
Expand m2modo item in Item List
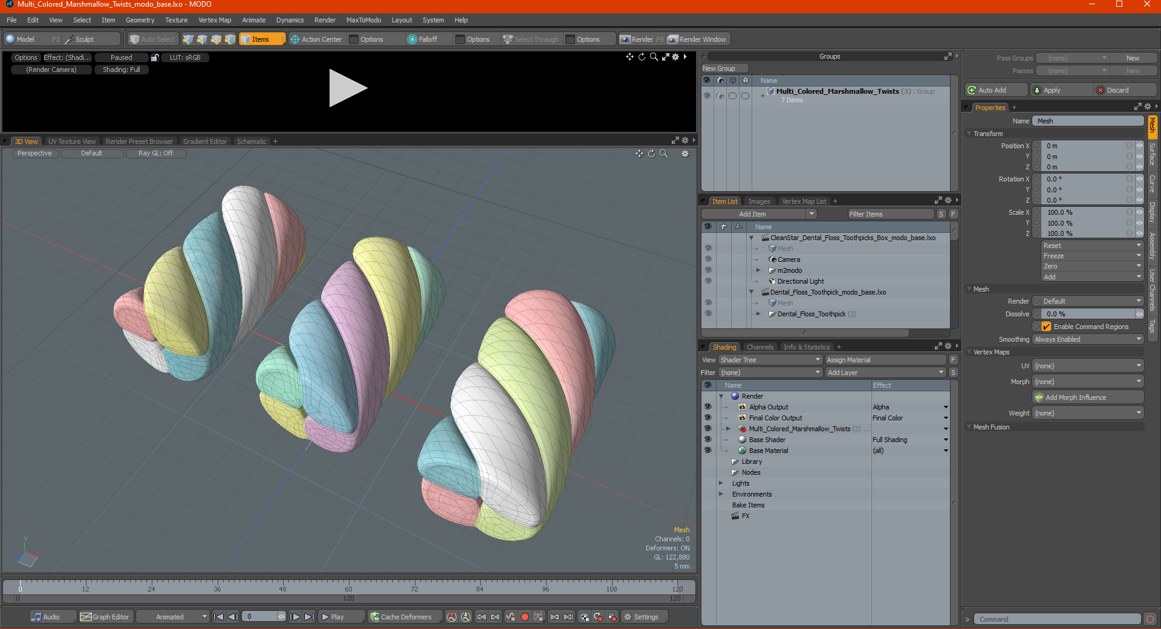pos(758,270)
